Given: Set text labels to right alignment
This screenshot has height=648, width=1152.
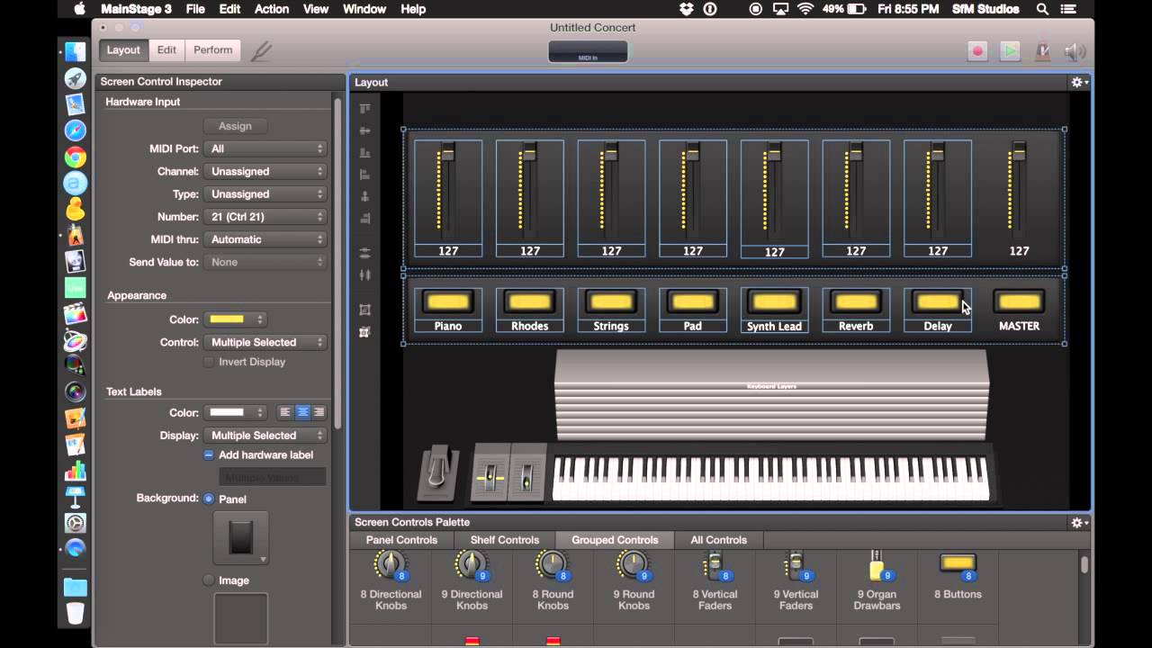Looking at the screenshot, I should click(x=318, y=412).
